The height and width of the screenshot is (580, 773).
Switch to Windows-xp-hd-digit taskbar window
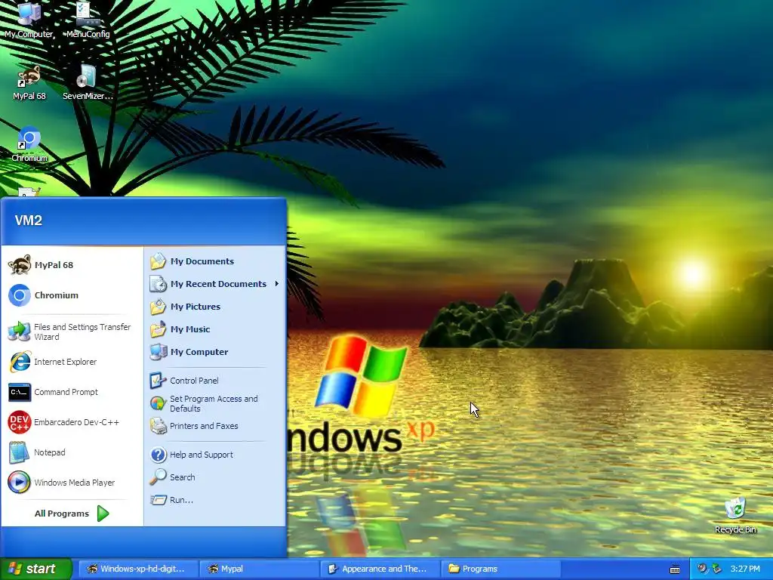138,569
